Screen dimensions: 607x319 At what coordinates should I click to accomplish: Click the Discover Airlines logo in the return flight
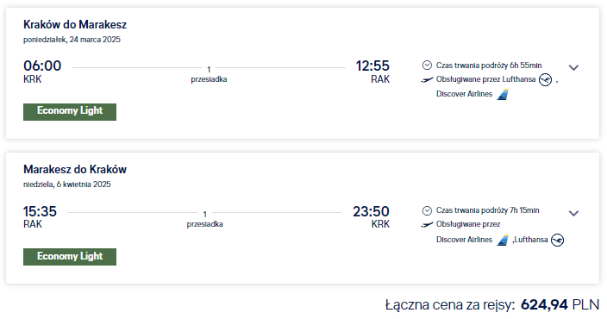coord(503,240)
